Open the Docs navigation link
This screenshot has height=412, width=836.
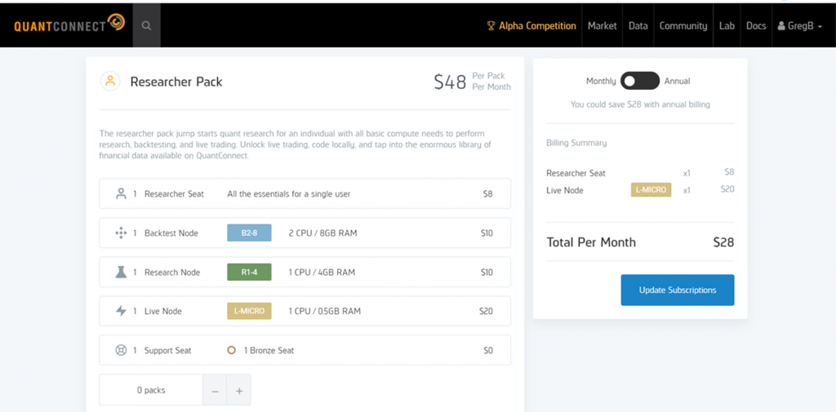point(756,25)
